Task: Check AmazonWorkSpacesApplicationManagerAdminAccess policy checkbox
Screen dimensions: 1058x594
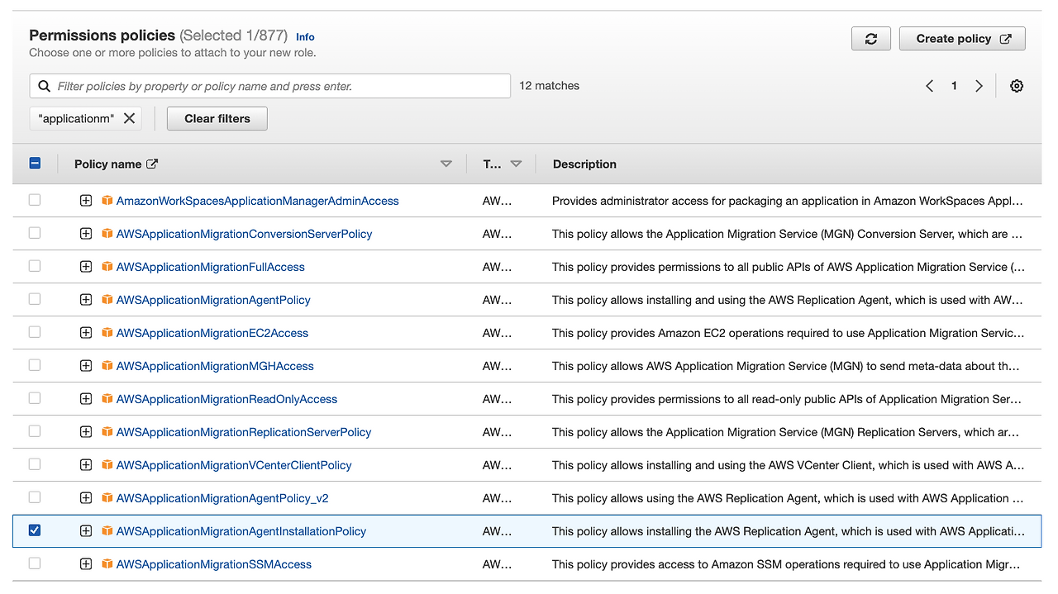Action: pos(34,200)
